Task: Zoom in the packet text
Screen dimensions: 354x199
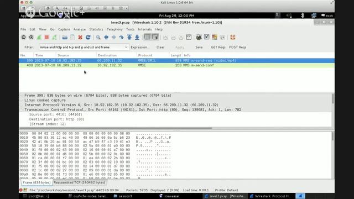Action: 165,37
